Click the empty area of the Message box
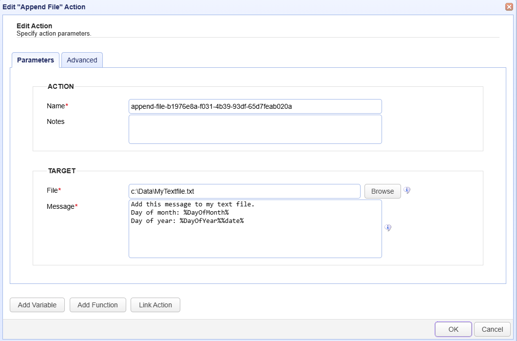The width and height of the screenshot is (517, 341). tap(254, 241)
